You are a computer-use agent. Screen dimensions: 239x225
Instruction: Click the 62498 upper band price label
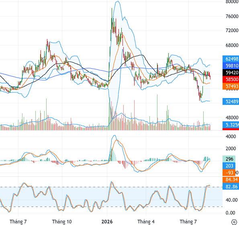pos(231,59)
